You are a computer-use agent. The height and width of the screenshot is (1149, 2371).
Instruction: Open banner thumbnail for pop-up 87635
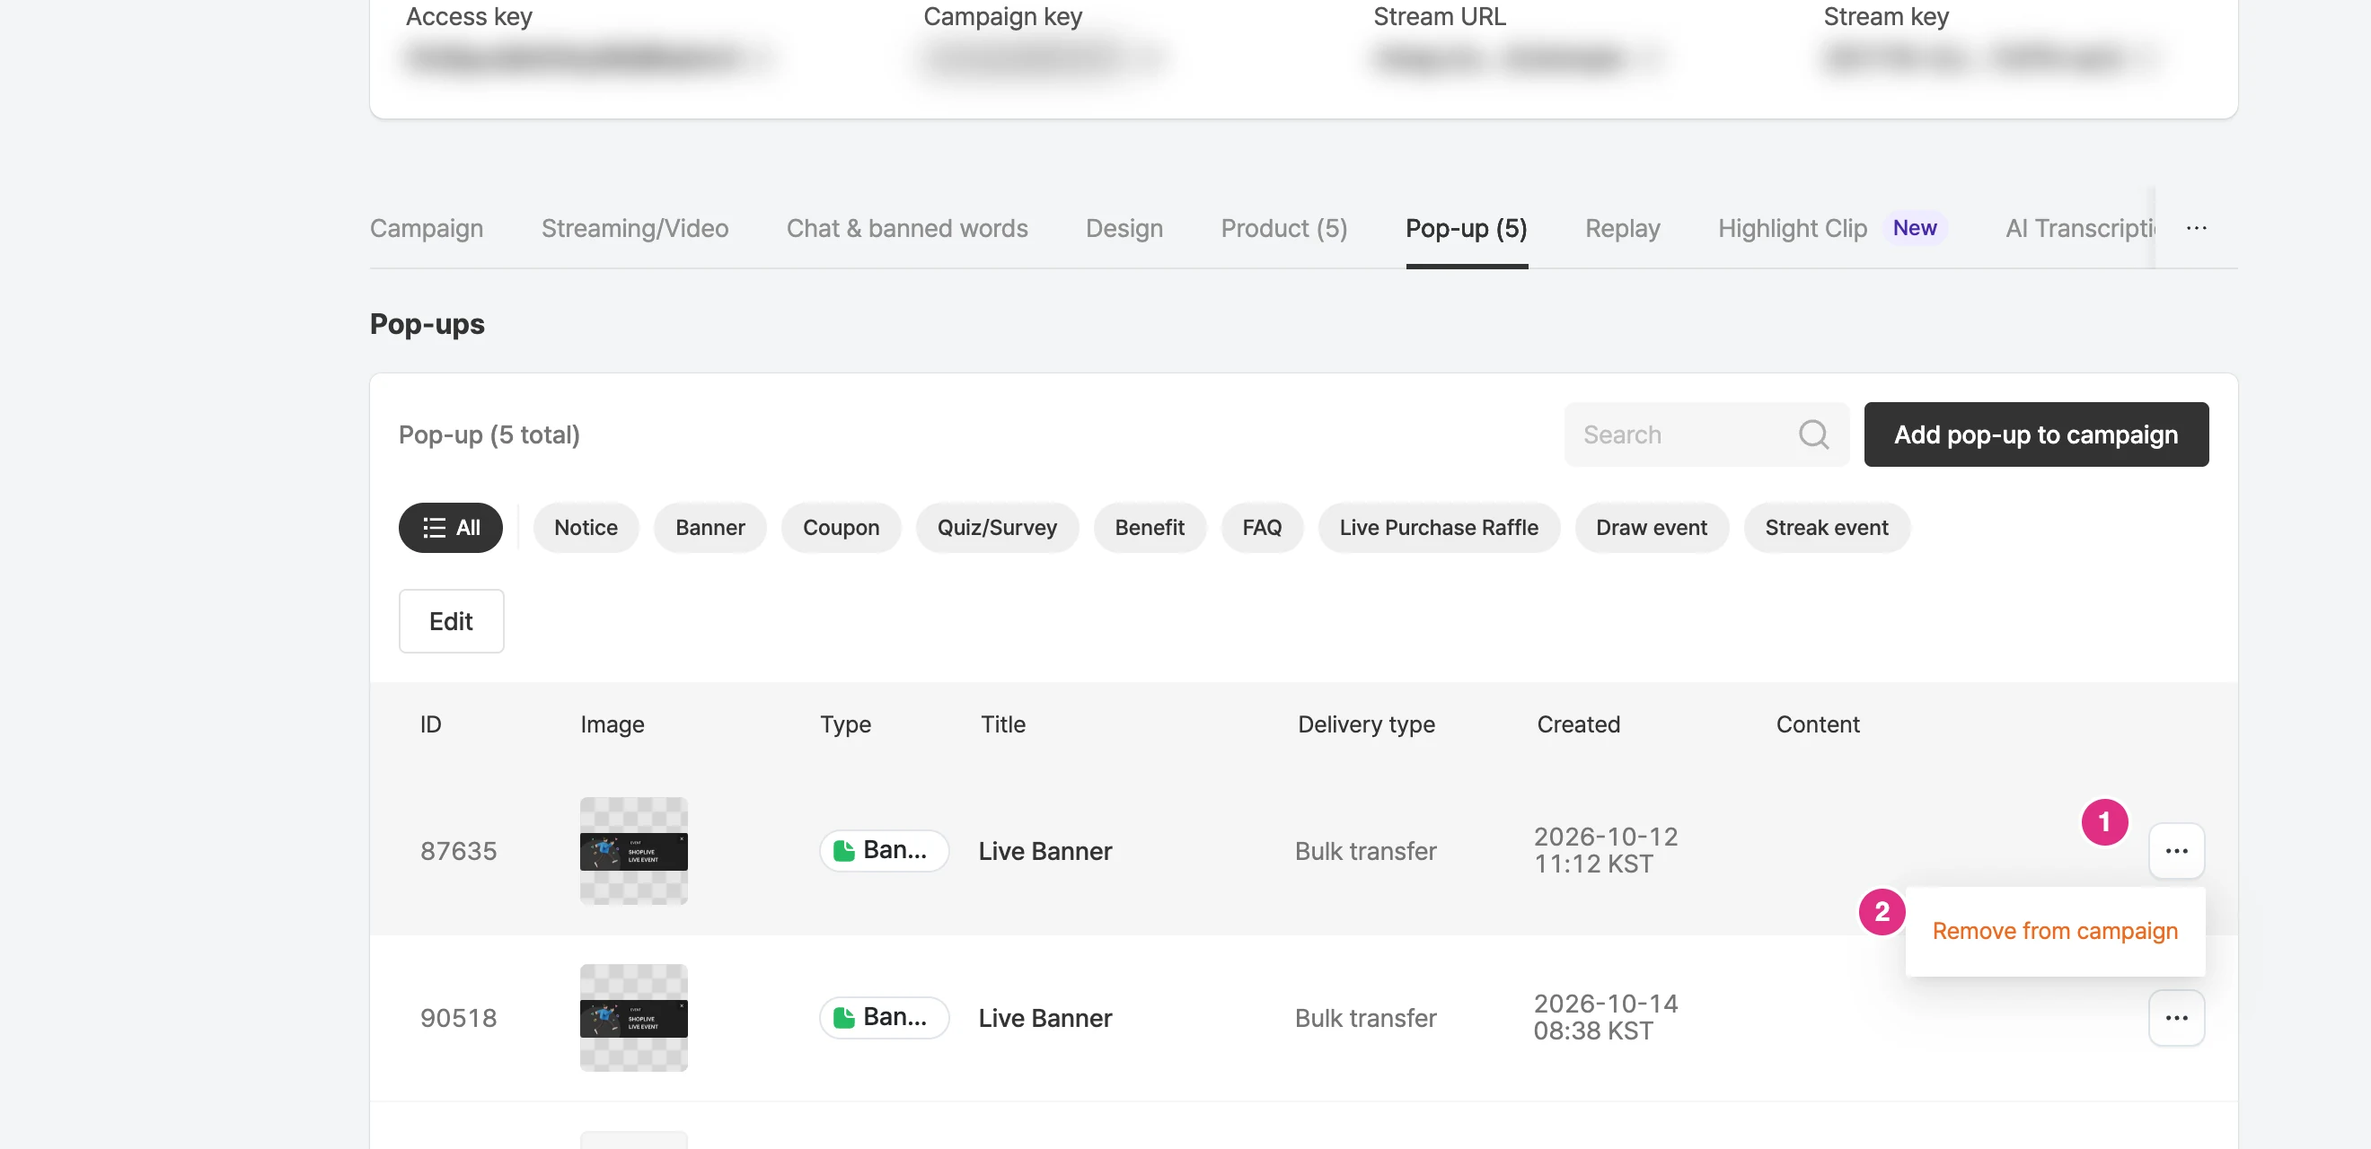(x=633, y=851)
